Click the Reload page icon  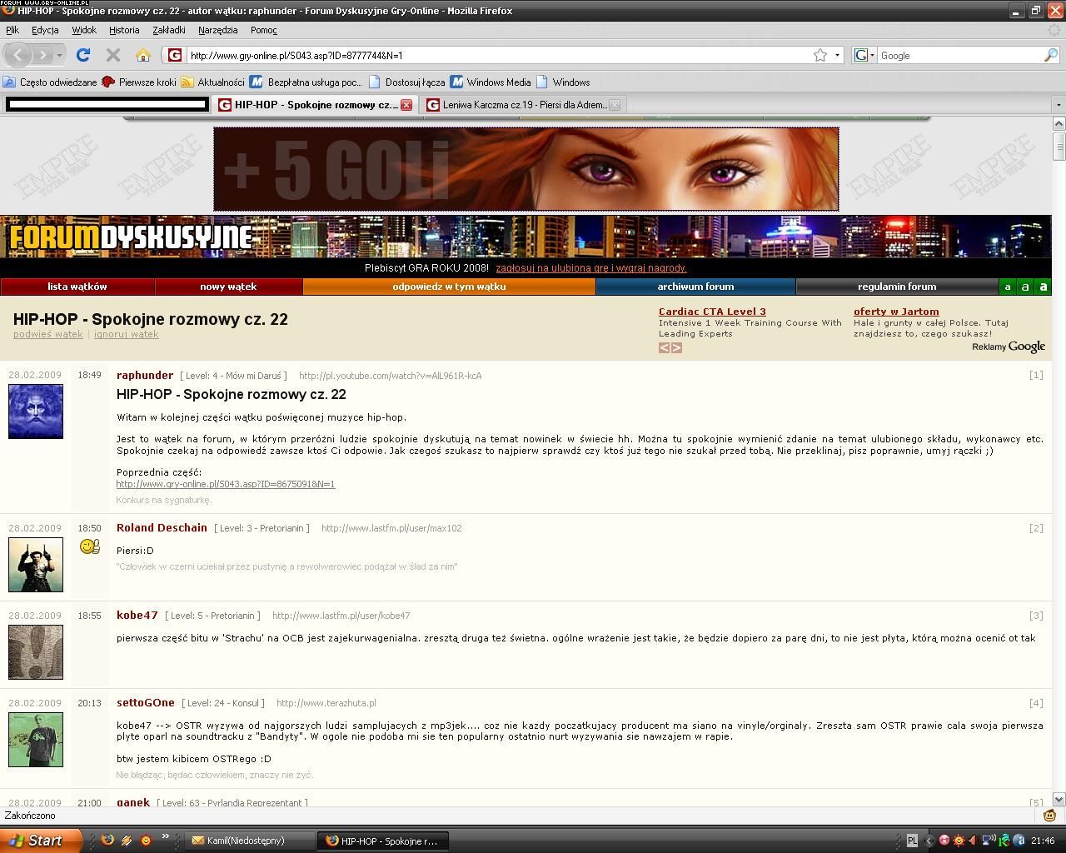tap(82, 55)
